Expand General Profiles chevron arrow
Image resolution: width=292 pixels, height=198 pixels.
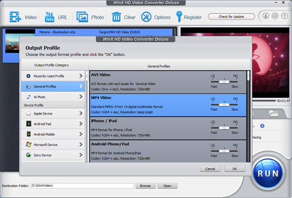(80, 86)
